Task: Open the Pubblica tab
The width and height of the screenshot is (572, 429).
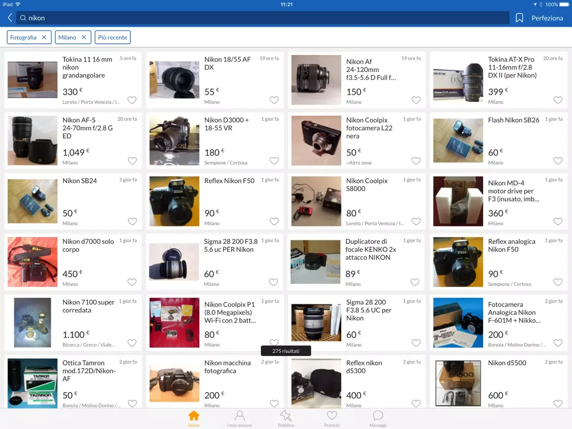Action: tap(285, 418)
